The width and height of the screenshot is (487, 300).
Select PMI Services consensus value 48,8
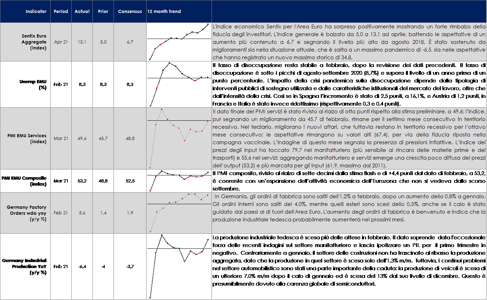tap(130, 139)
